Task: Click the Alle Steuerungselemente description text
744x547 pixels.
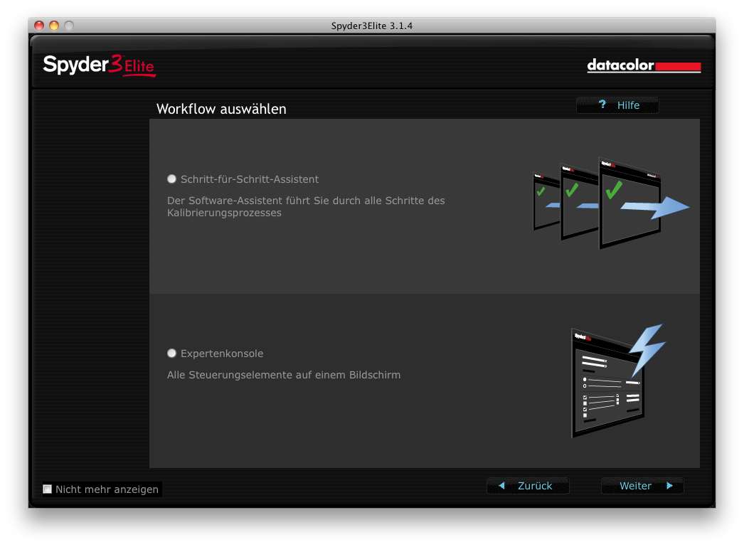Action: point(283,375)
